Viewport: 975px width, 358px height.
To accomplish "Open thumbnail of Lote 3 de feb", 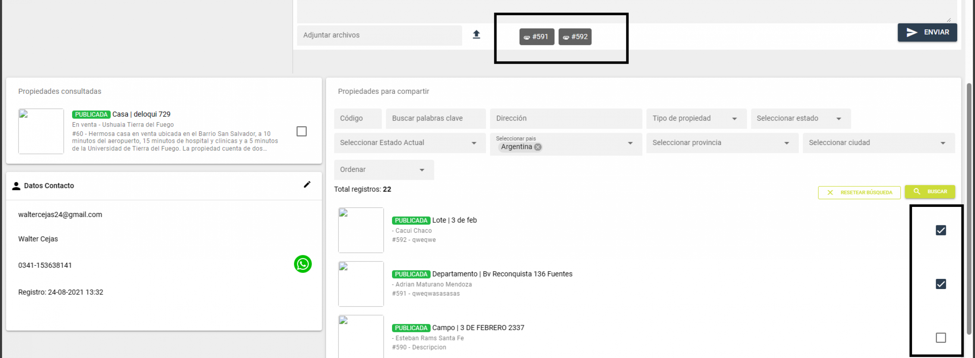I will [x=361, y=230].
